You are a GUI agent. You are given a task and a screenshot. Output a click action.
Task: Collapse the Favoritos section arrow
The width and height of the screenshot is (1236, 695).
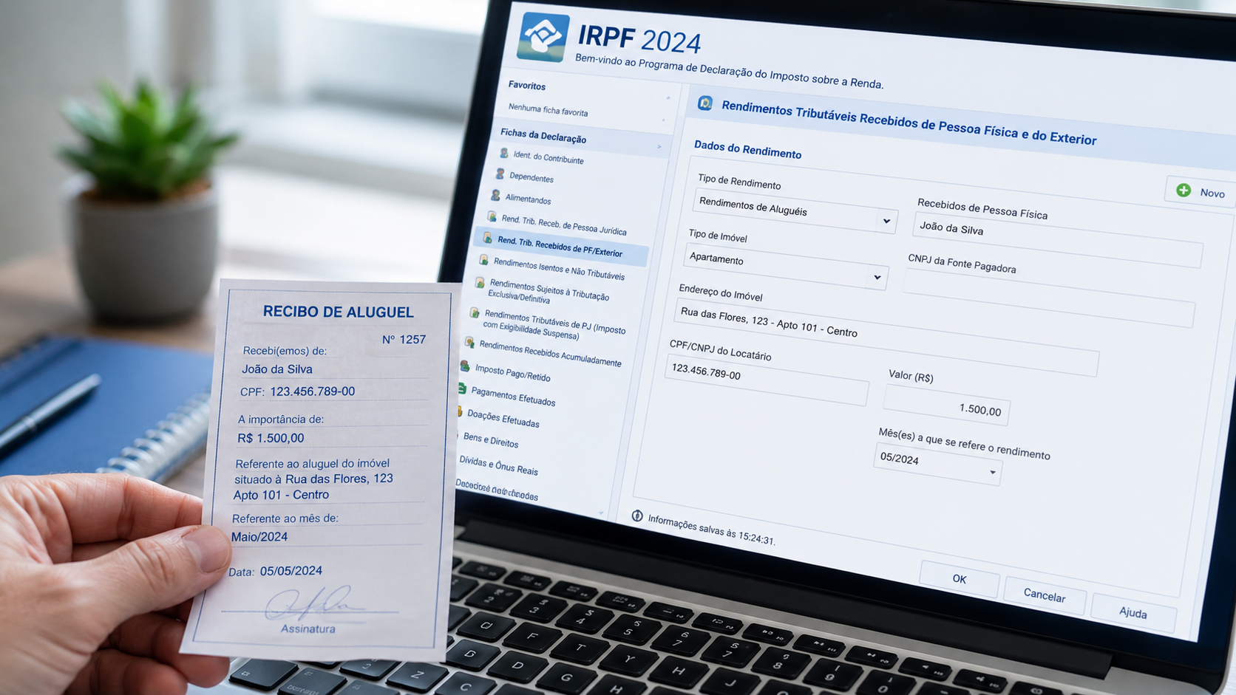[668, 97]
